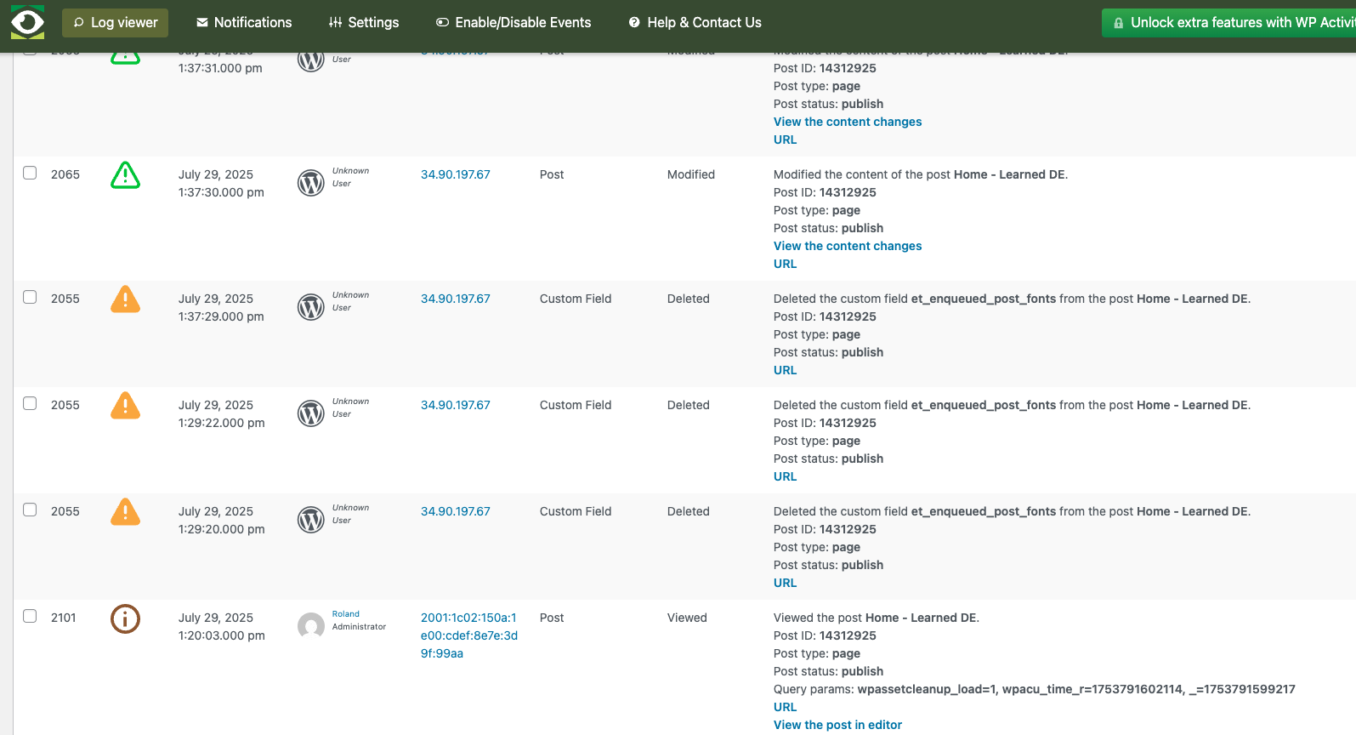Select checkbox for event 2055 at 1:37:29
The height and width of the screenshot is (735, 1356).
point(30,297)
